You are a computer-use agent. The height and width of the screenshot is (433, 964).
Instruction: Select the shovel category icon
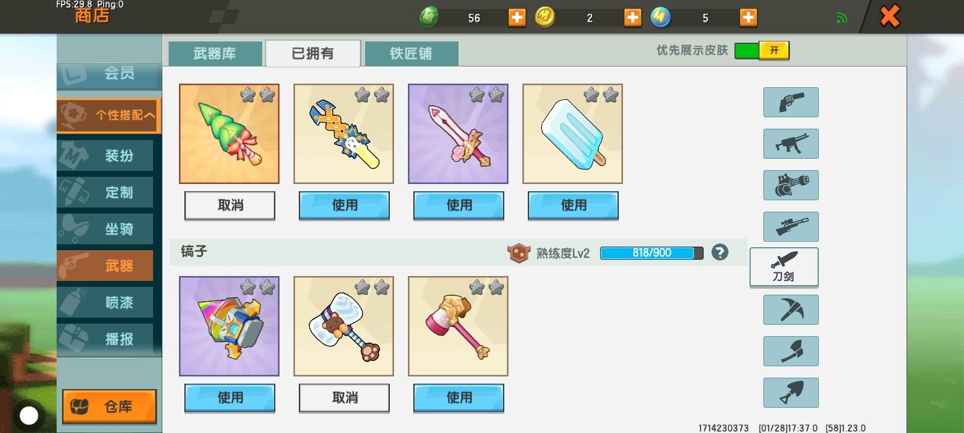coord(790,393)
